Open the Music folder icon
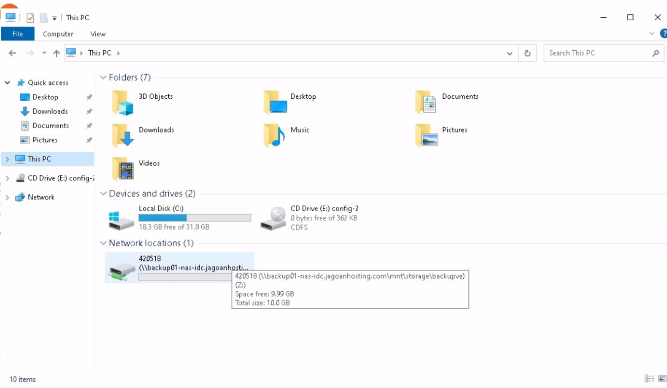Viewport: 667px width, 388px height. tap(274, 136)
